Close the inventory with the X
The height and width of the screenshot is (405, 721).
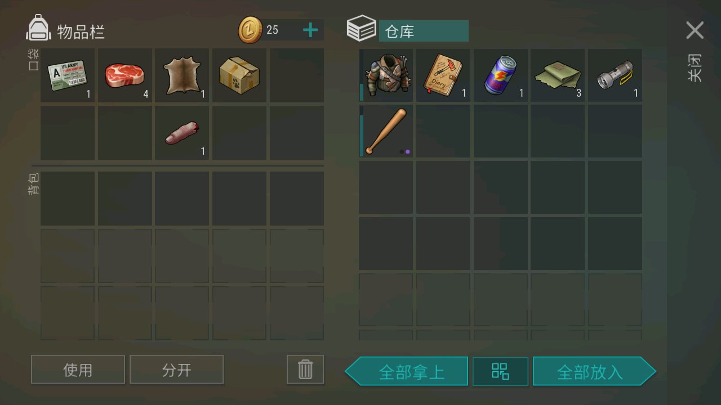point(695,30)
